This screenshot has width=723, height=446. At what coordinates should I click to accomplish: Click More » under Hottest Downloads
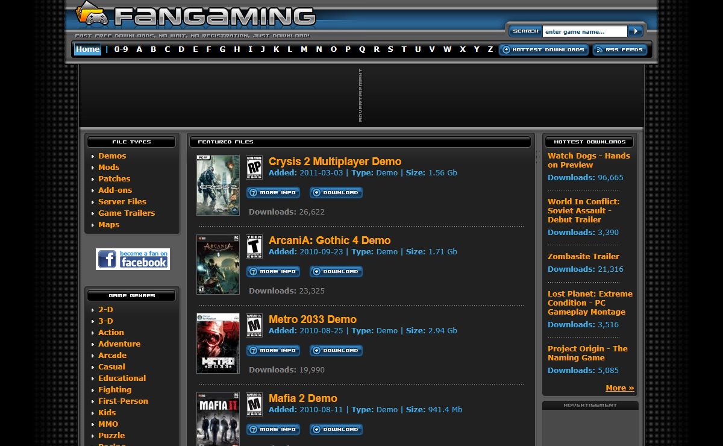click(620, 388)
